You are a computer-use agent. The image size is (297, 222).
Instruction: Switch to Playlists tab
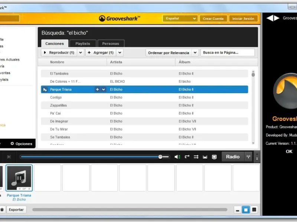click(83, 43)
